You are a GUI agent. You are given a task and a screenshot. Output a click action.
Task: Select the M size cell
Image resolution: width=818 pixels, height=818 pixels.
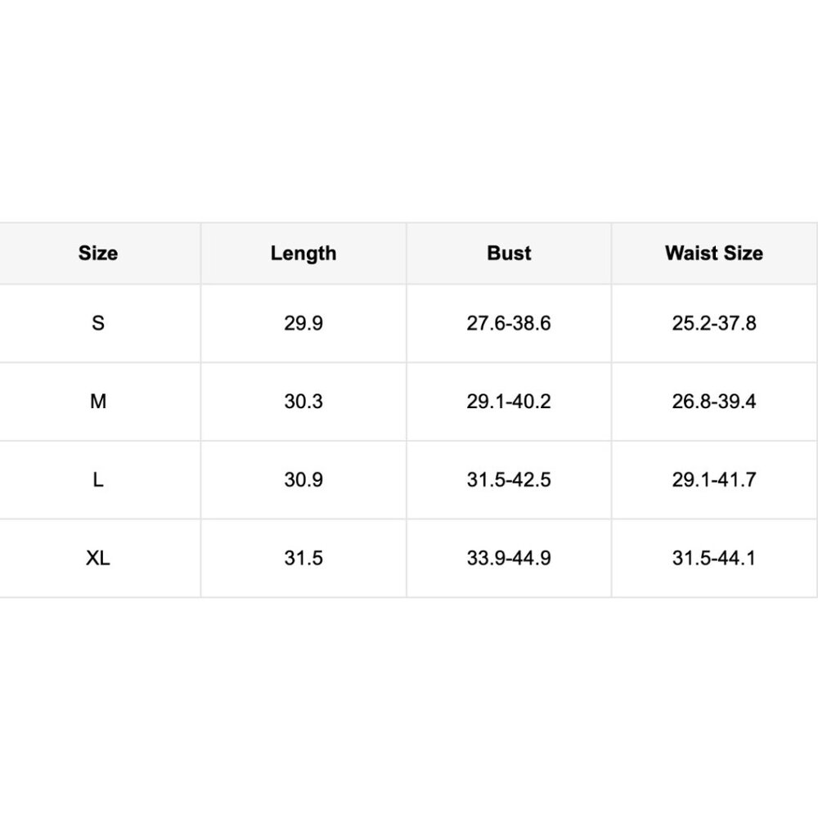pos(98,402)
